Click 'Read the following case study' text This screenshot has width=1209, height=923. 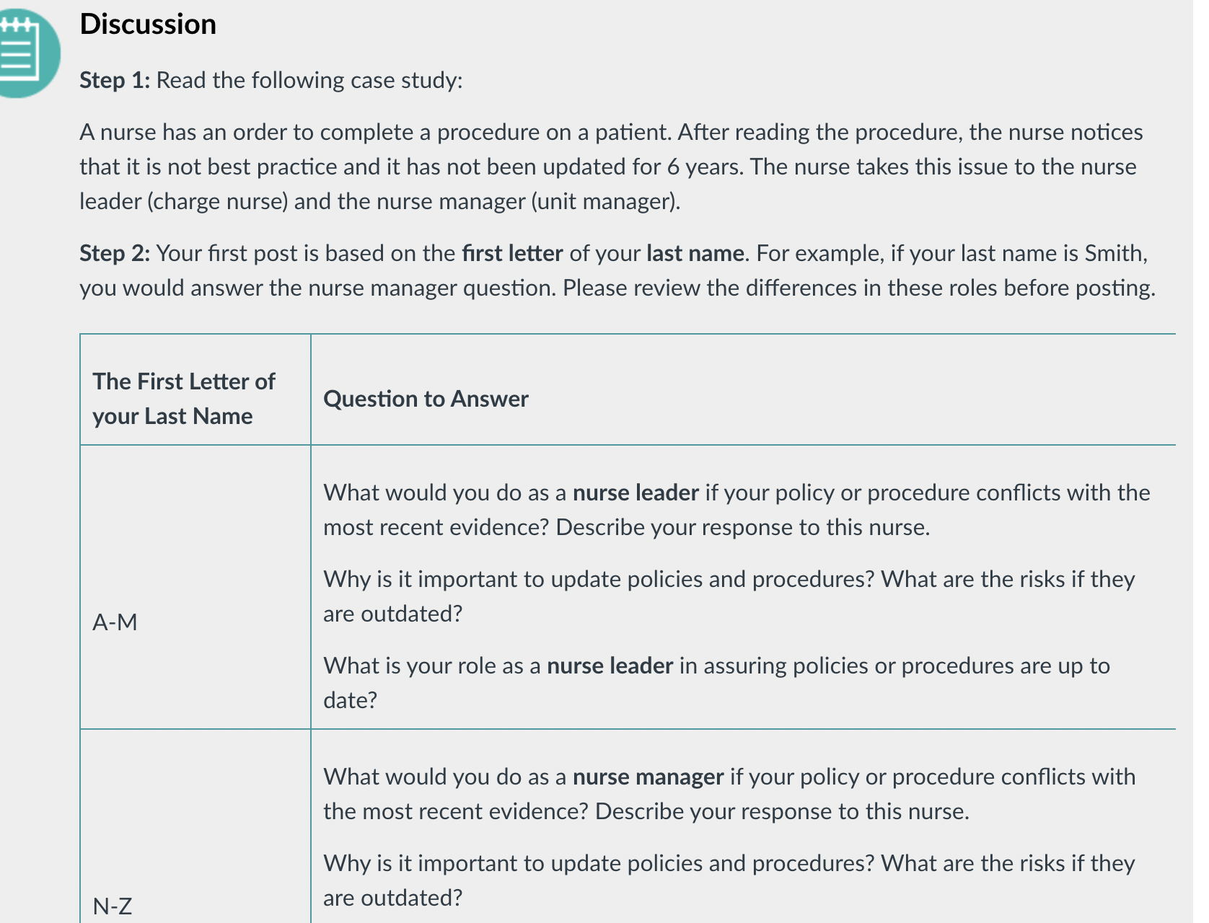pyautogui.click(x=309, y=80)
